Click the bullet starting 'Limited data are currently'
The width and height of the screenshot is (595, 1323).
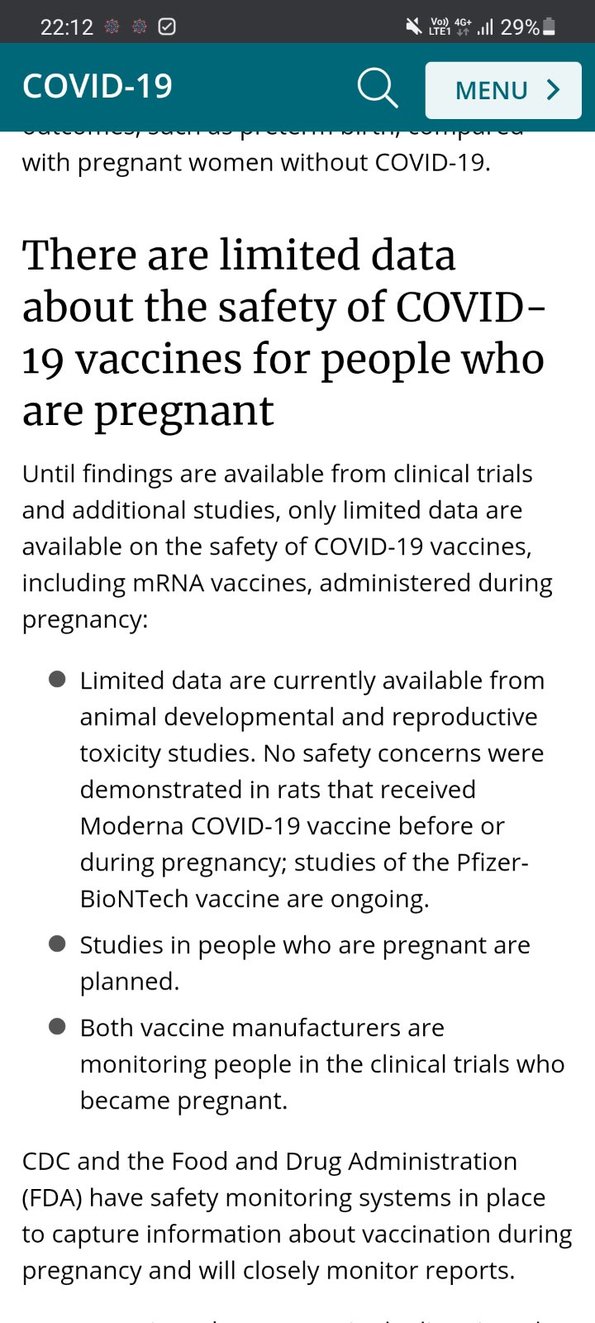coord(312,789)
